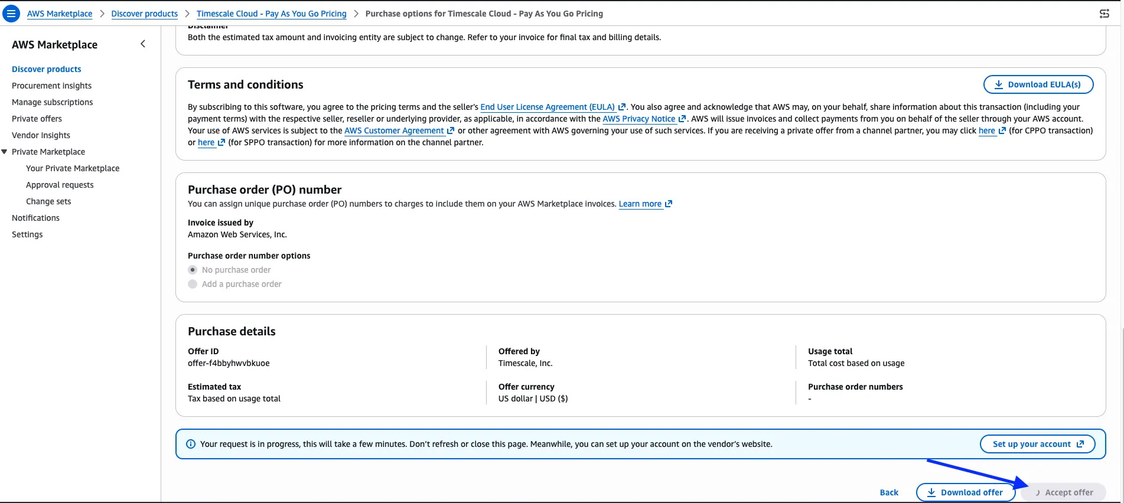
Task: Click the Back button
Action: tap(889, 492)
